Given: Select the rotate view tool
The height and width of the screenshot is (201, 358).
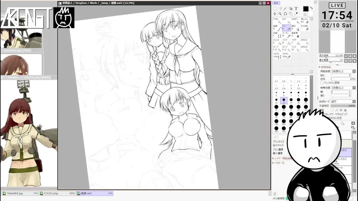Looking at the screenshot, I should [x=285, y=14].
